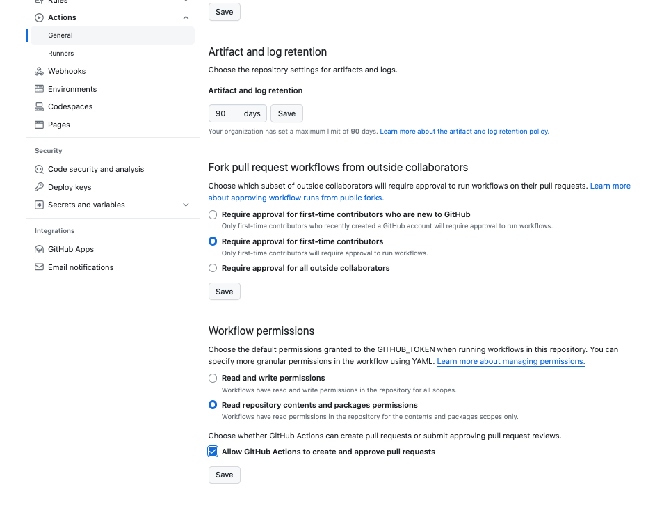Click the Codespaces icon
The height and width of the screenshot is (508, 655).
pos(39,106)
